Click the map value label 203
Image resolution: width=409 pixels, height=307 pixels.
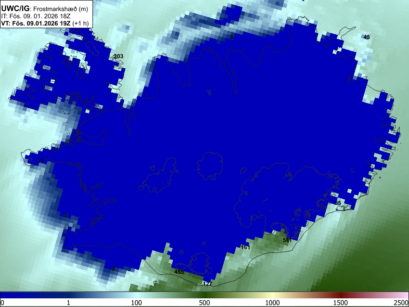119,56
